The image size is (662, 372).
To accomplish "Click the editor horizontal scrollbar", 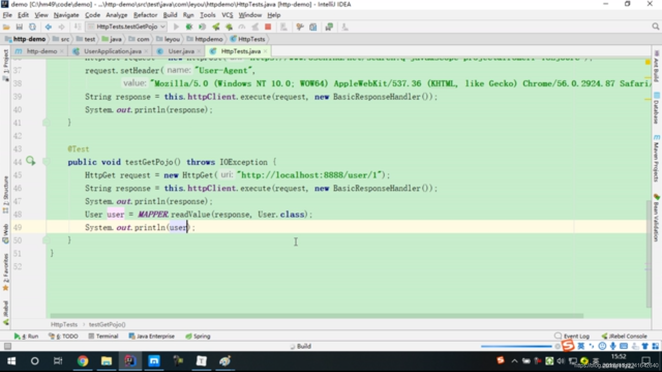I will point(317,316).
